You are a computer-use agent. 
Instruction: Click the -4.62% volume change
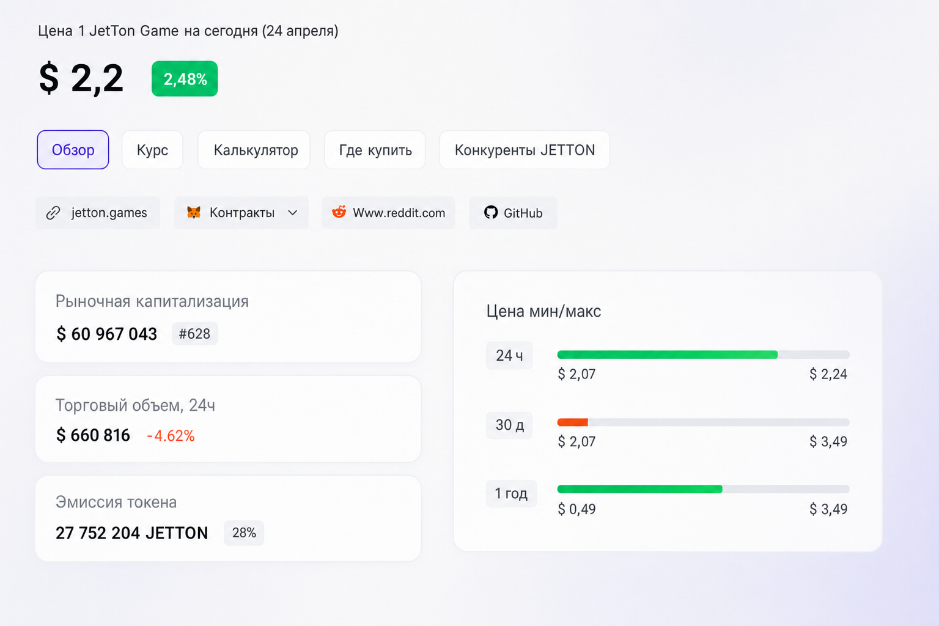click(171, 436)
